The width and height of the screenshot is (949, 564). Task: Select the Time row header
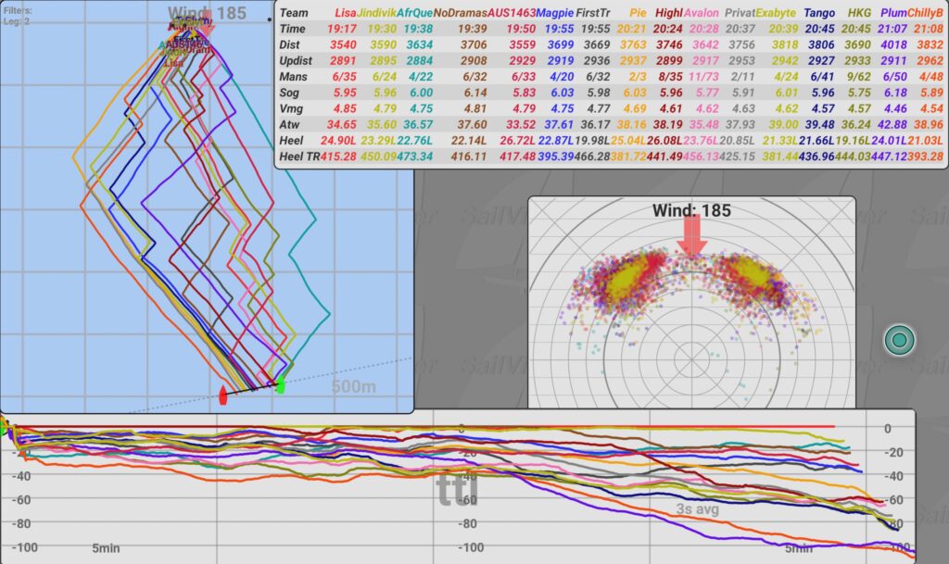292,29
